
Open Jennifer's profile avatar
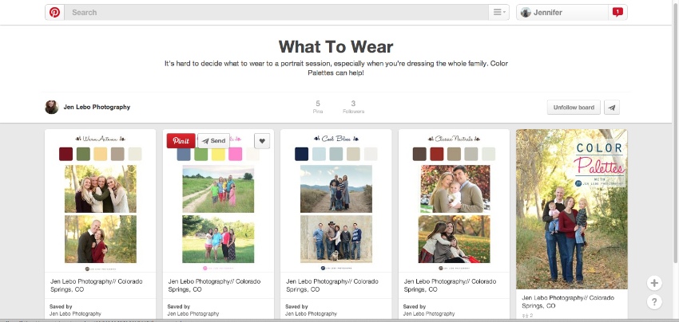526,13
